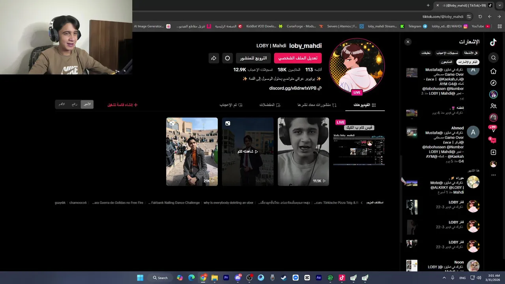Viewport: 505px width, 284px height.
Task: Switch to المفضلات favorites tab
Action: pos(270,105)
